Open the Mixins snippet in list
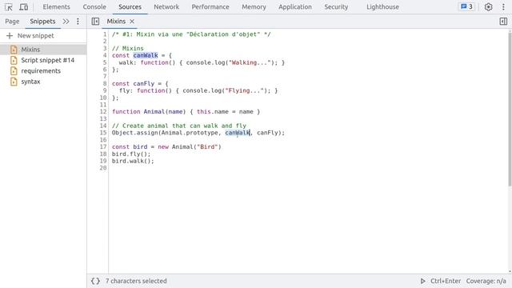This screenshot has width=512, height=288. 43,50
